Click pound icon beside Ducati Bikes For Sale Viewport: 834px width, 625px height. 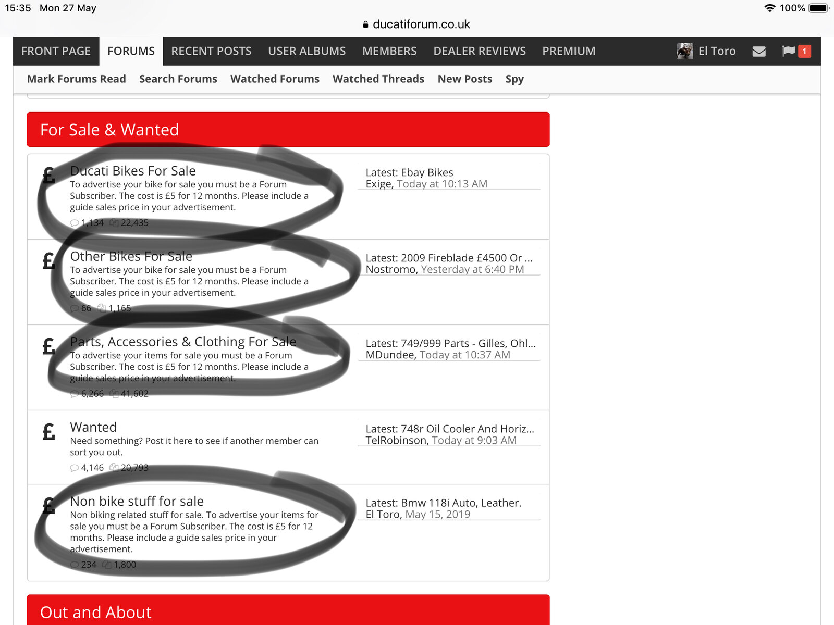pyautogui.click(x=48, y=176)
